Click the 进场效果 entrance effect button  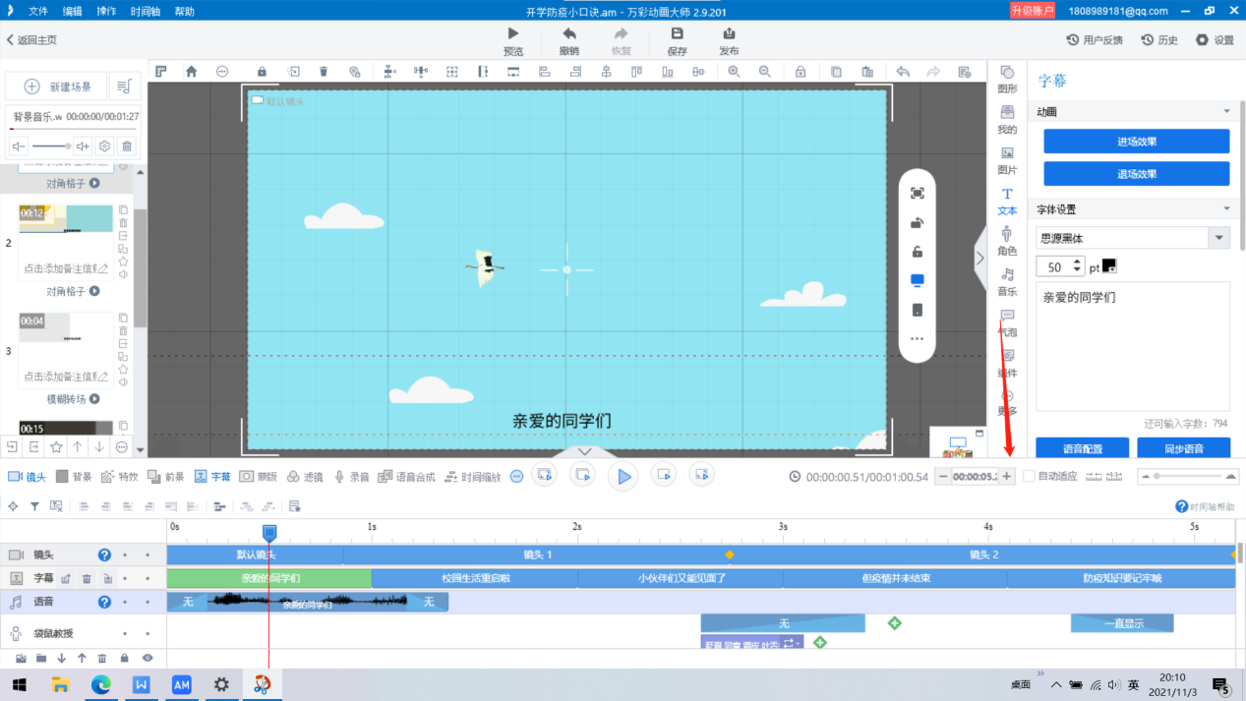point(1135,141)
